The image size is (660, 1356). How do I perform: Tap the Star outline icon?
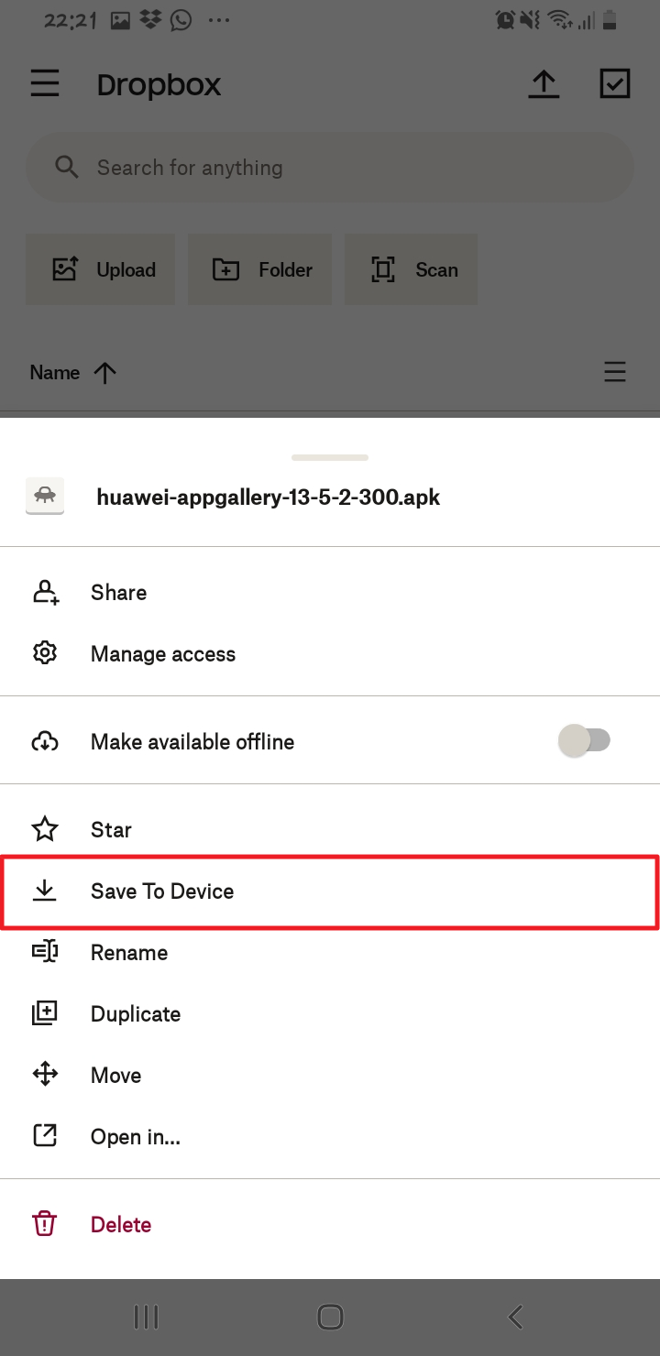[x=45, y=829]
